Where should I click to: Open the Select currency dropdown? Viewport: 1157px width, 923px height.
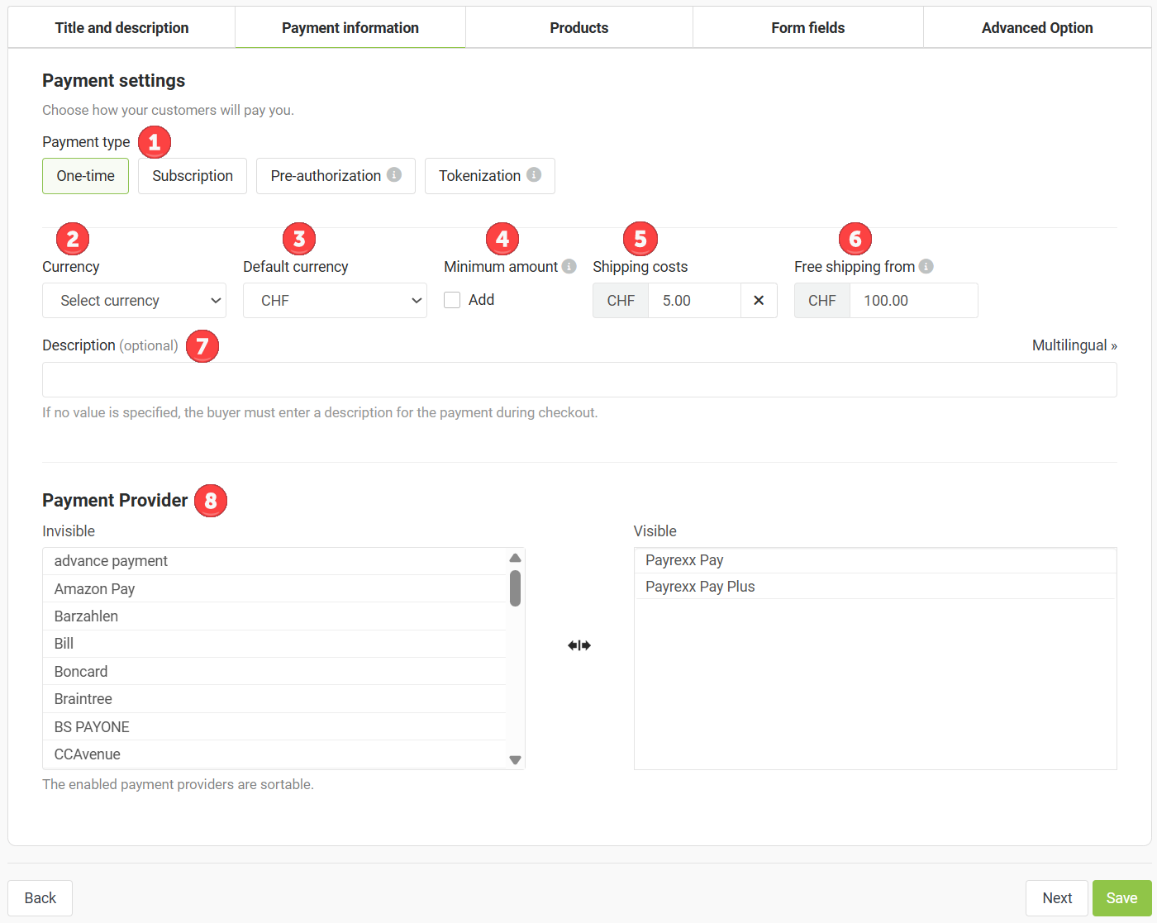click(134, 301)
